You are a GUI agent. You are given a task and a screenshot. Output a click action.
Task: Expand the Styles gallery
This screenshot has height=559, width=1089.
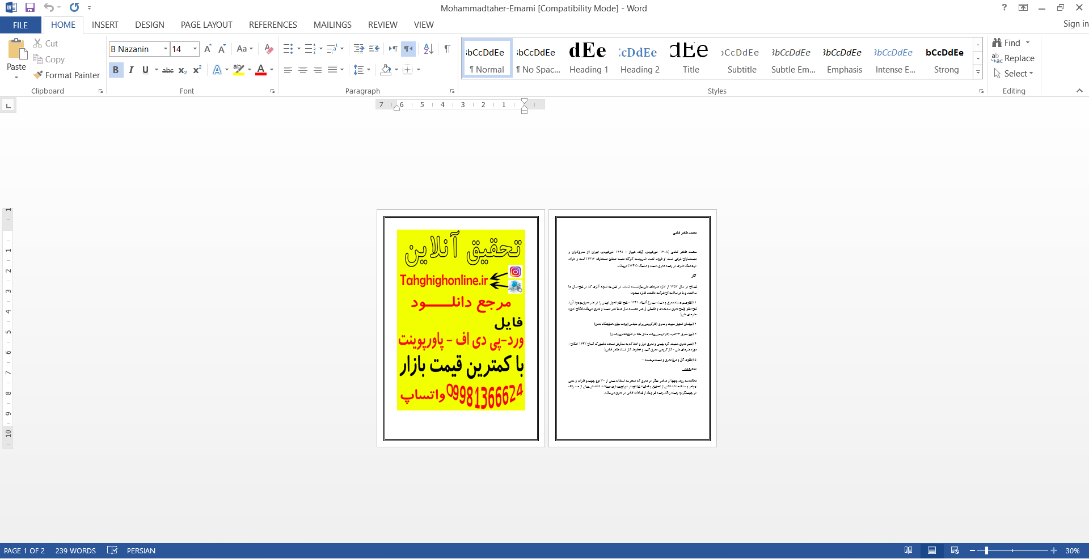click(978, 73)
